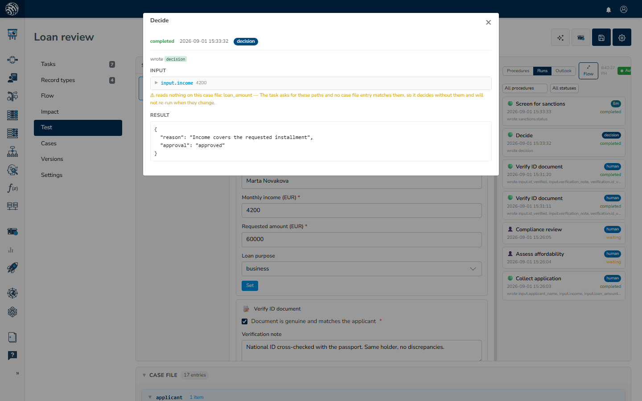Open the gear settings button in page header
The width and height of the screenshot is (642, 401).
[x=622, y=37]
